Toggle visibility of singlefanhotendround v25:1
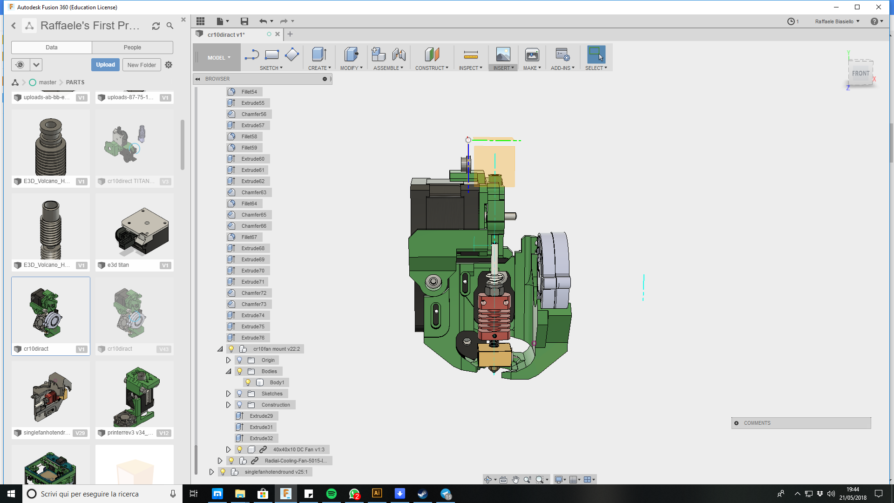 (x=223, y=472)
